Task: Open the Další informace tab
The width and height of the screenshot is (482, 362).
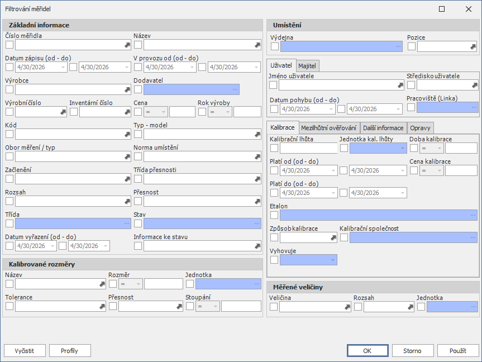Action: tap(383, 128)
